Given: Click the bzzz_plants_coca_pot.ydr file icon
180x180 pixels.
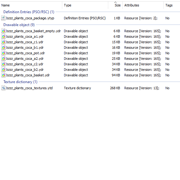Looking at the screenshot, I should [4, 53].
